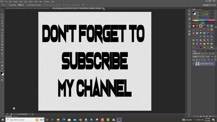Viewport: 217px width, 122px height.
Task: Click the toolbox foreground color swatch
Action: [x=1, y=73]
